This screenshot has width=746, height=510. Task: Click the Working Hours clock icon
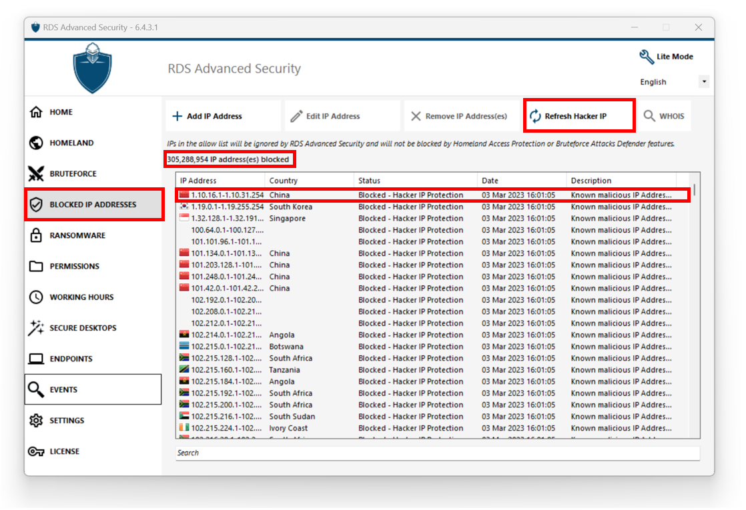click(x=36, y=297)
